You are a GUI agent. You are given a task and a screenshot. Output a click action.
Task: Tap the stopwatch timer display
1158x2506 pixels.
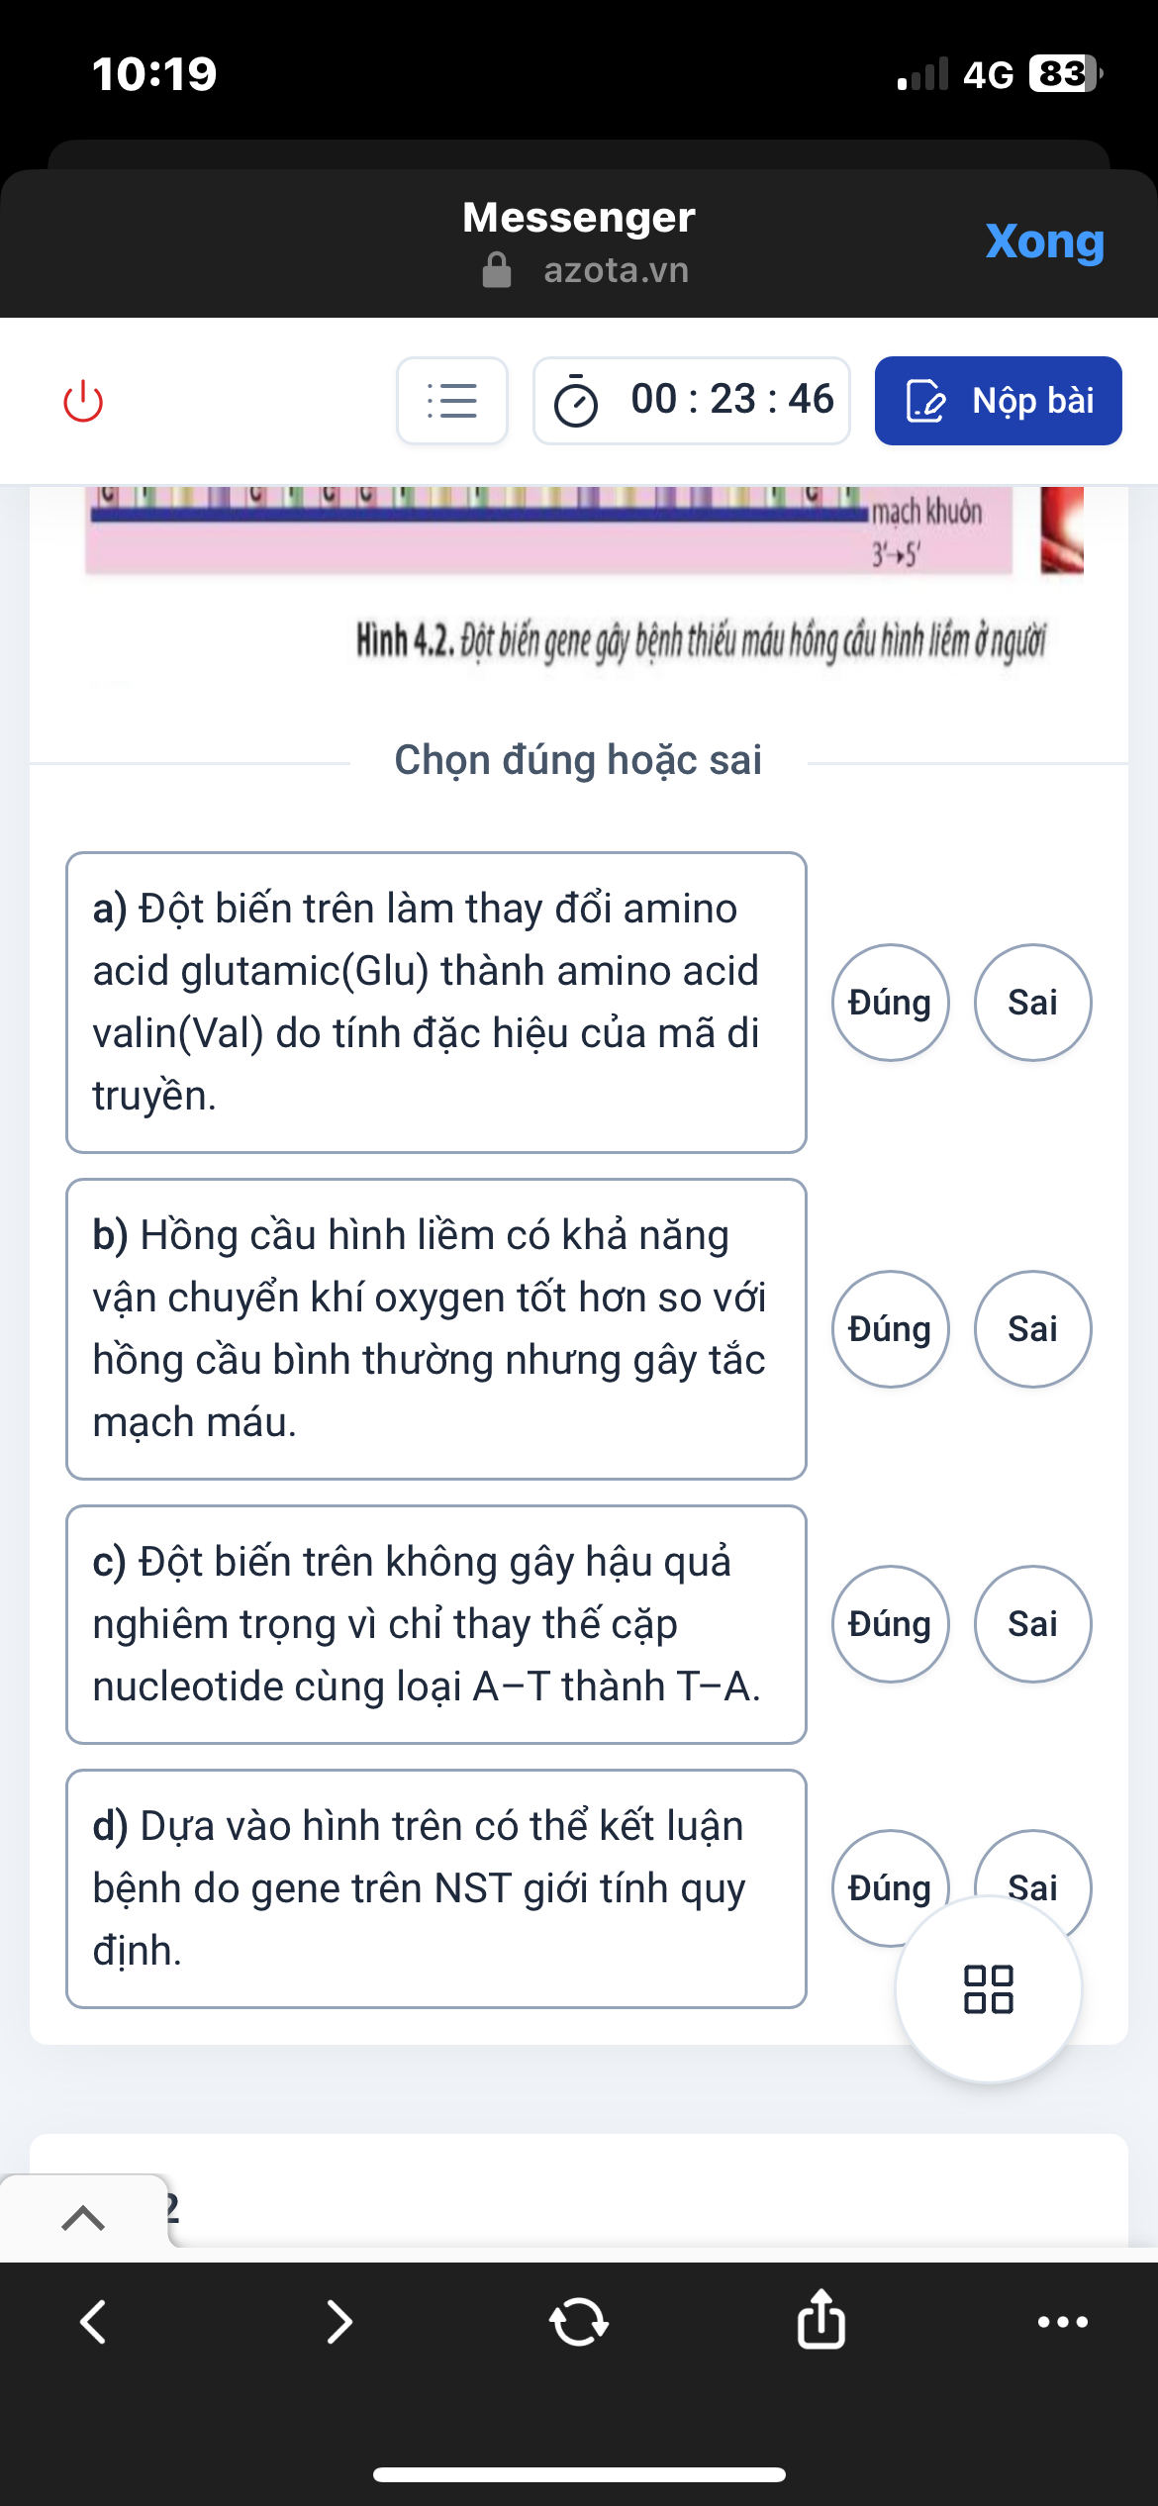point(692,401)
